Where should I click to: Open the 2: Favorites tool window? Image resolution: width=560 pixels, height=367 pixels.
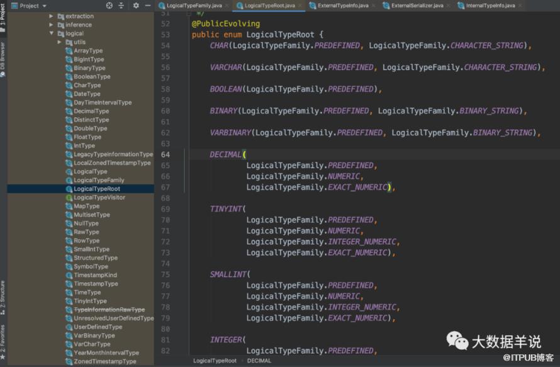tap(3, 342)
